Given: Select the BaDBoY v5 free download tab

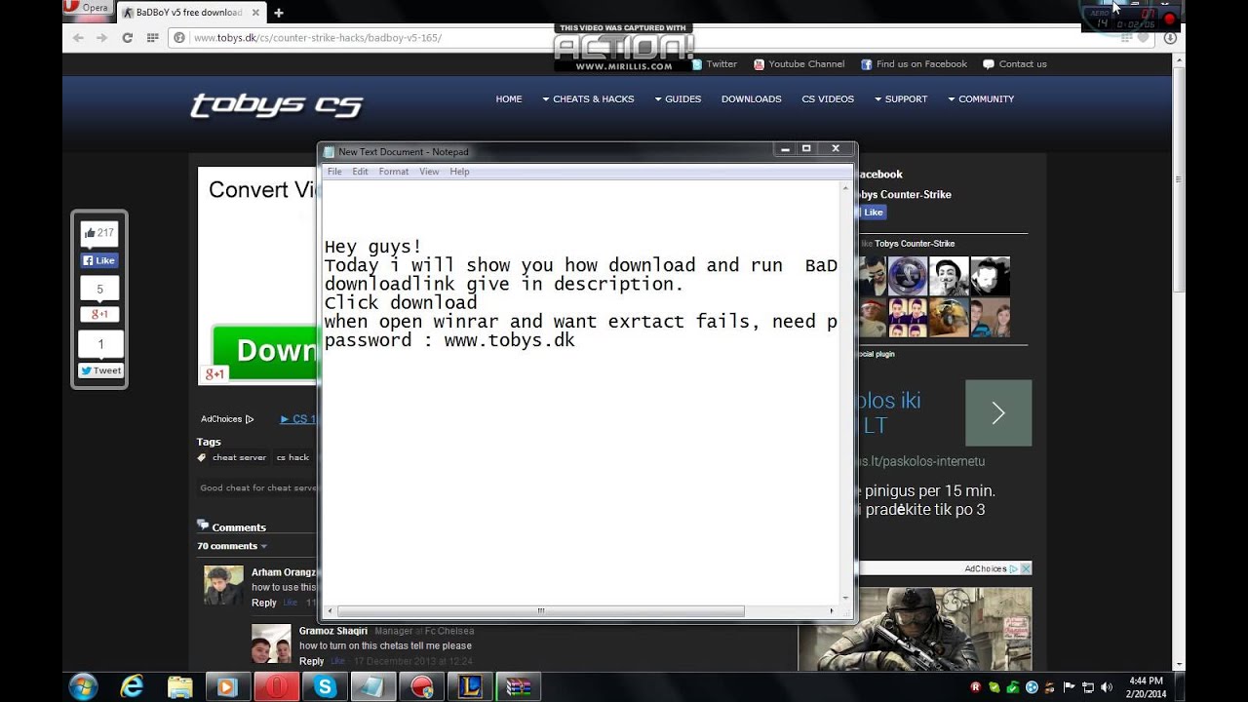Looking at the screenshot, I should [x=189, y=13].
